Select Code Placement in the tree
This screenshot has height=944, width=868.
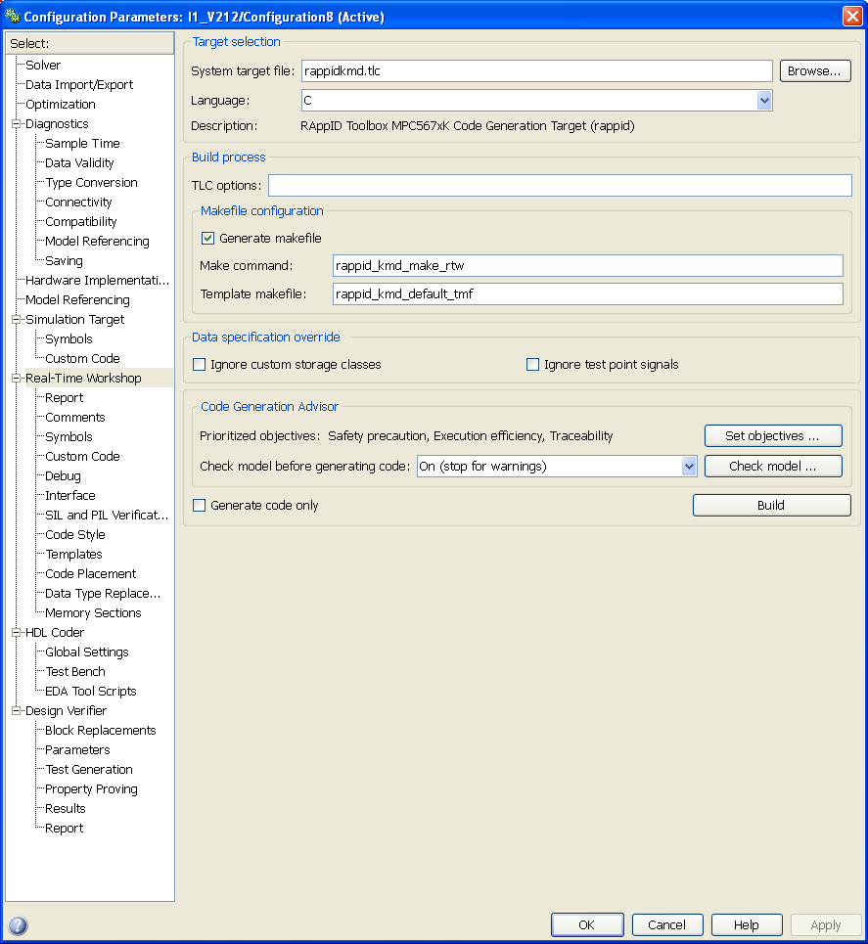pos(91,574)
